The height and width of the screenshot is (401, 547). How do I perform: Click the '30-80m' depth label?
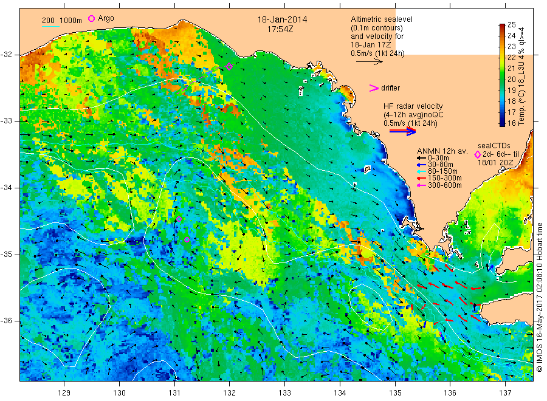440,165
